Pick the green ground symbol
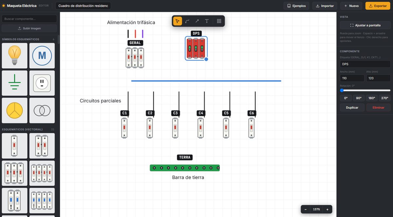Image resolution: width=393 pixels, height=217 pixels. [x=14, y=83]
